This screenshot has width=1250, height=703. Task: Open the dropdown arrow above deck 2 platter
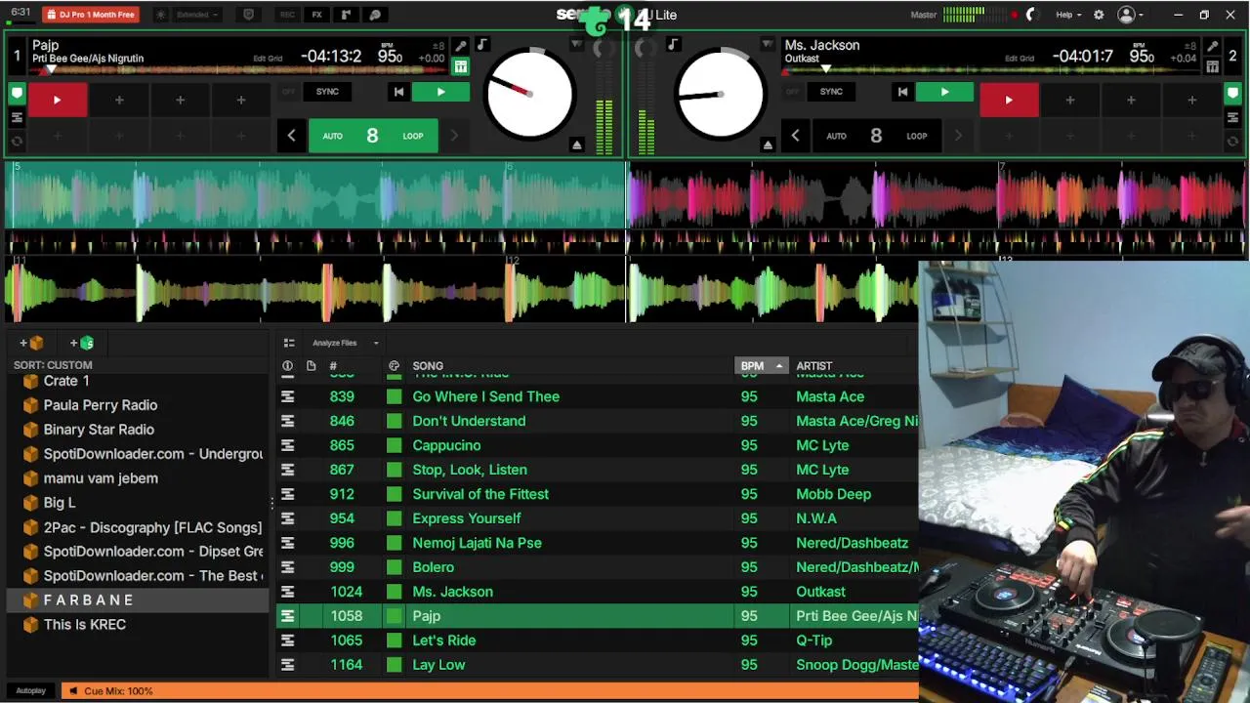[x=768, y=45]
